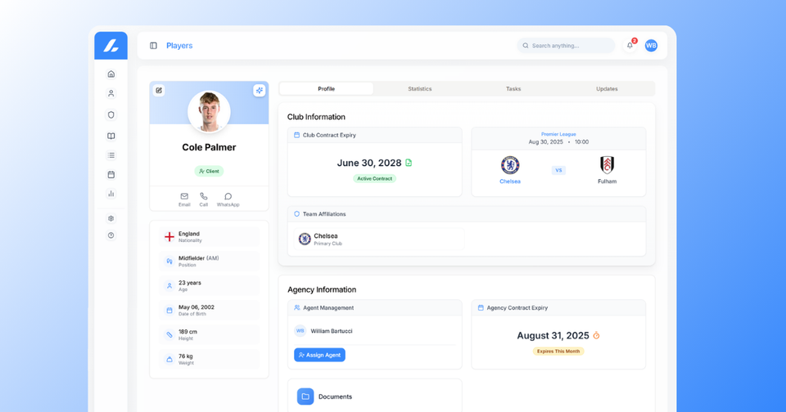Switch to the Updates tab
This screenshot has height=412, width=786.
(x=607, y=88)
